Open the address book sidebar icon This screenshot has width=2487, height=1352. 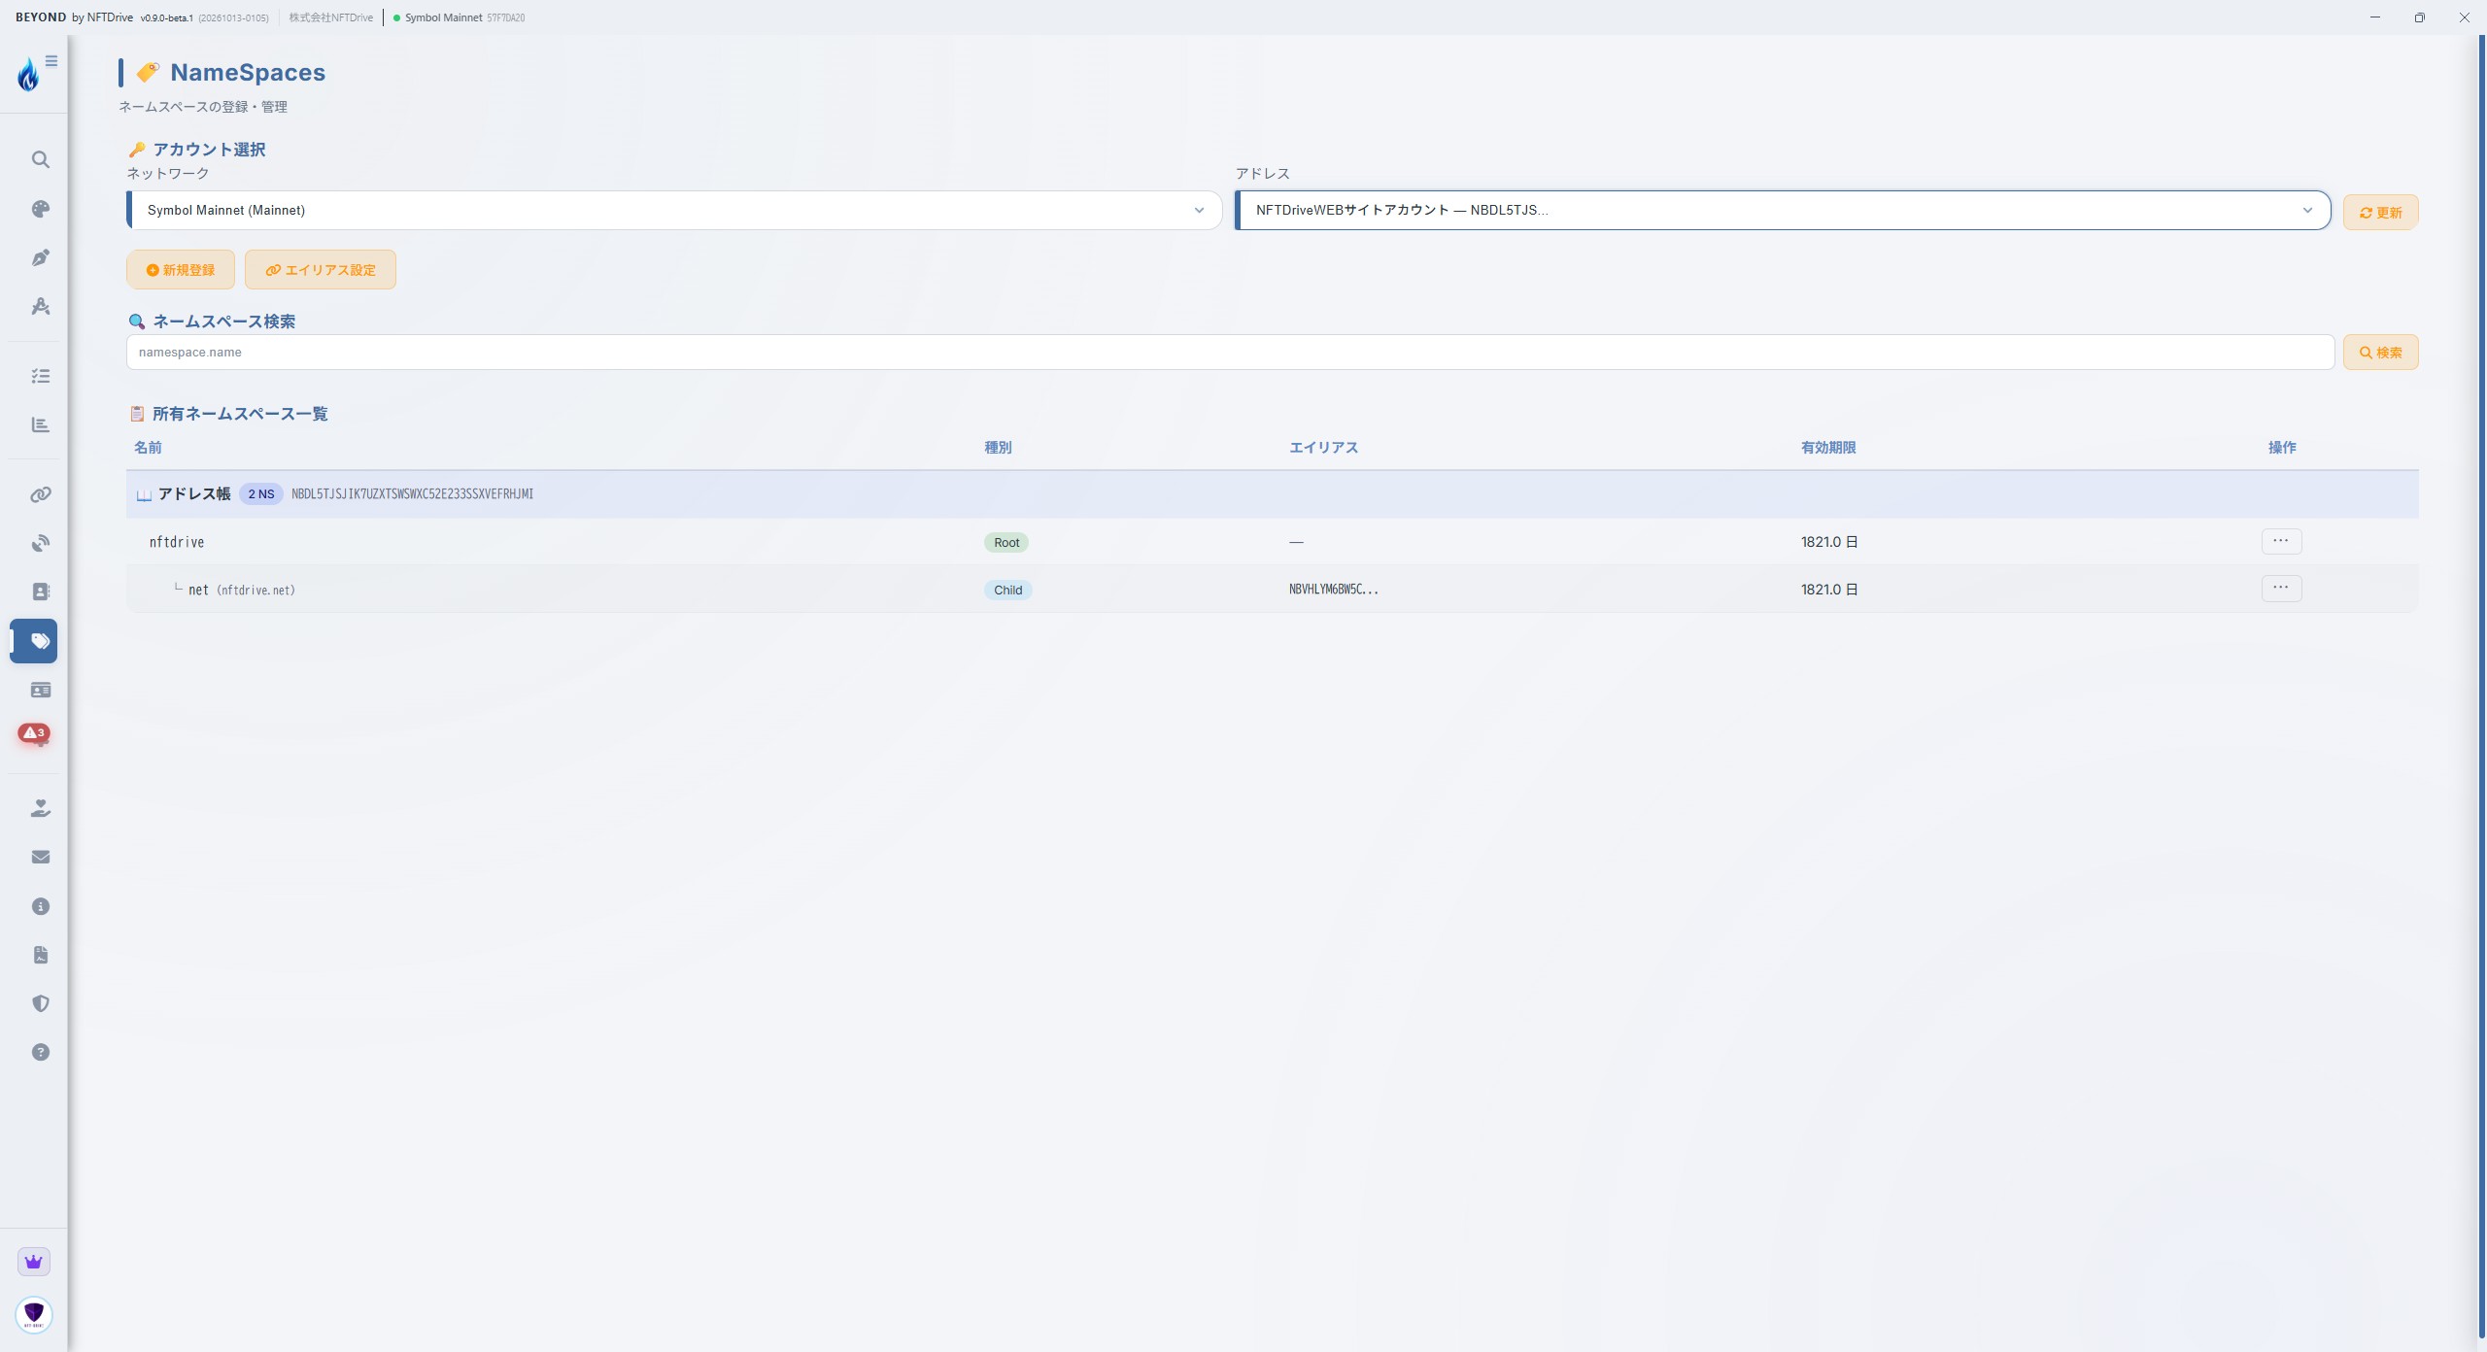[x=40, y=591]
